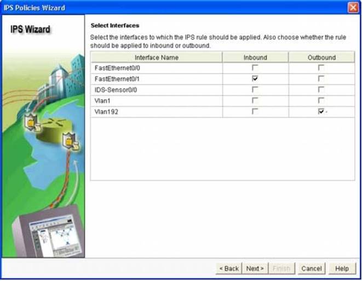
Task: Uncheck Inbound for FastEthernet0/1
Action: tap(255, 79)
